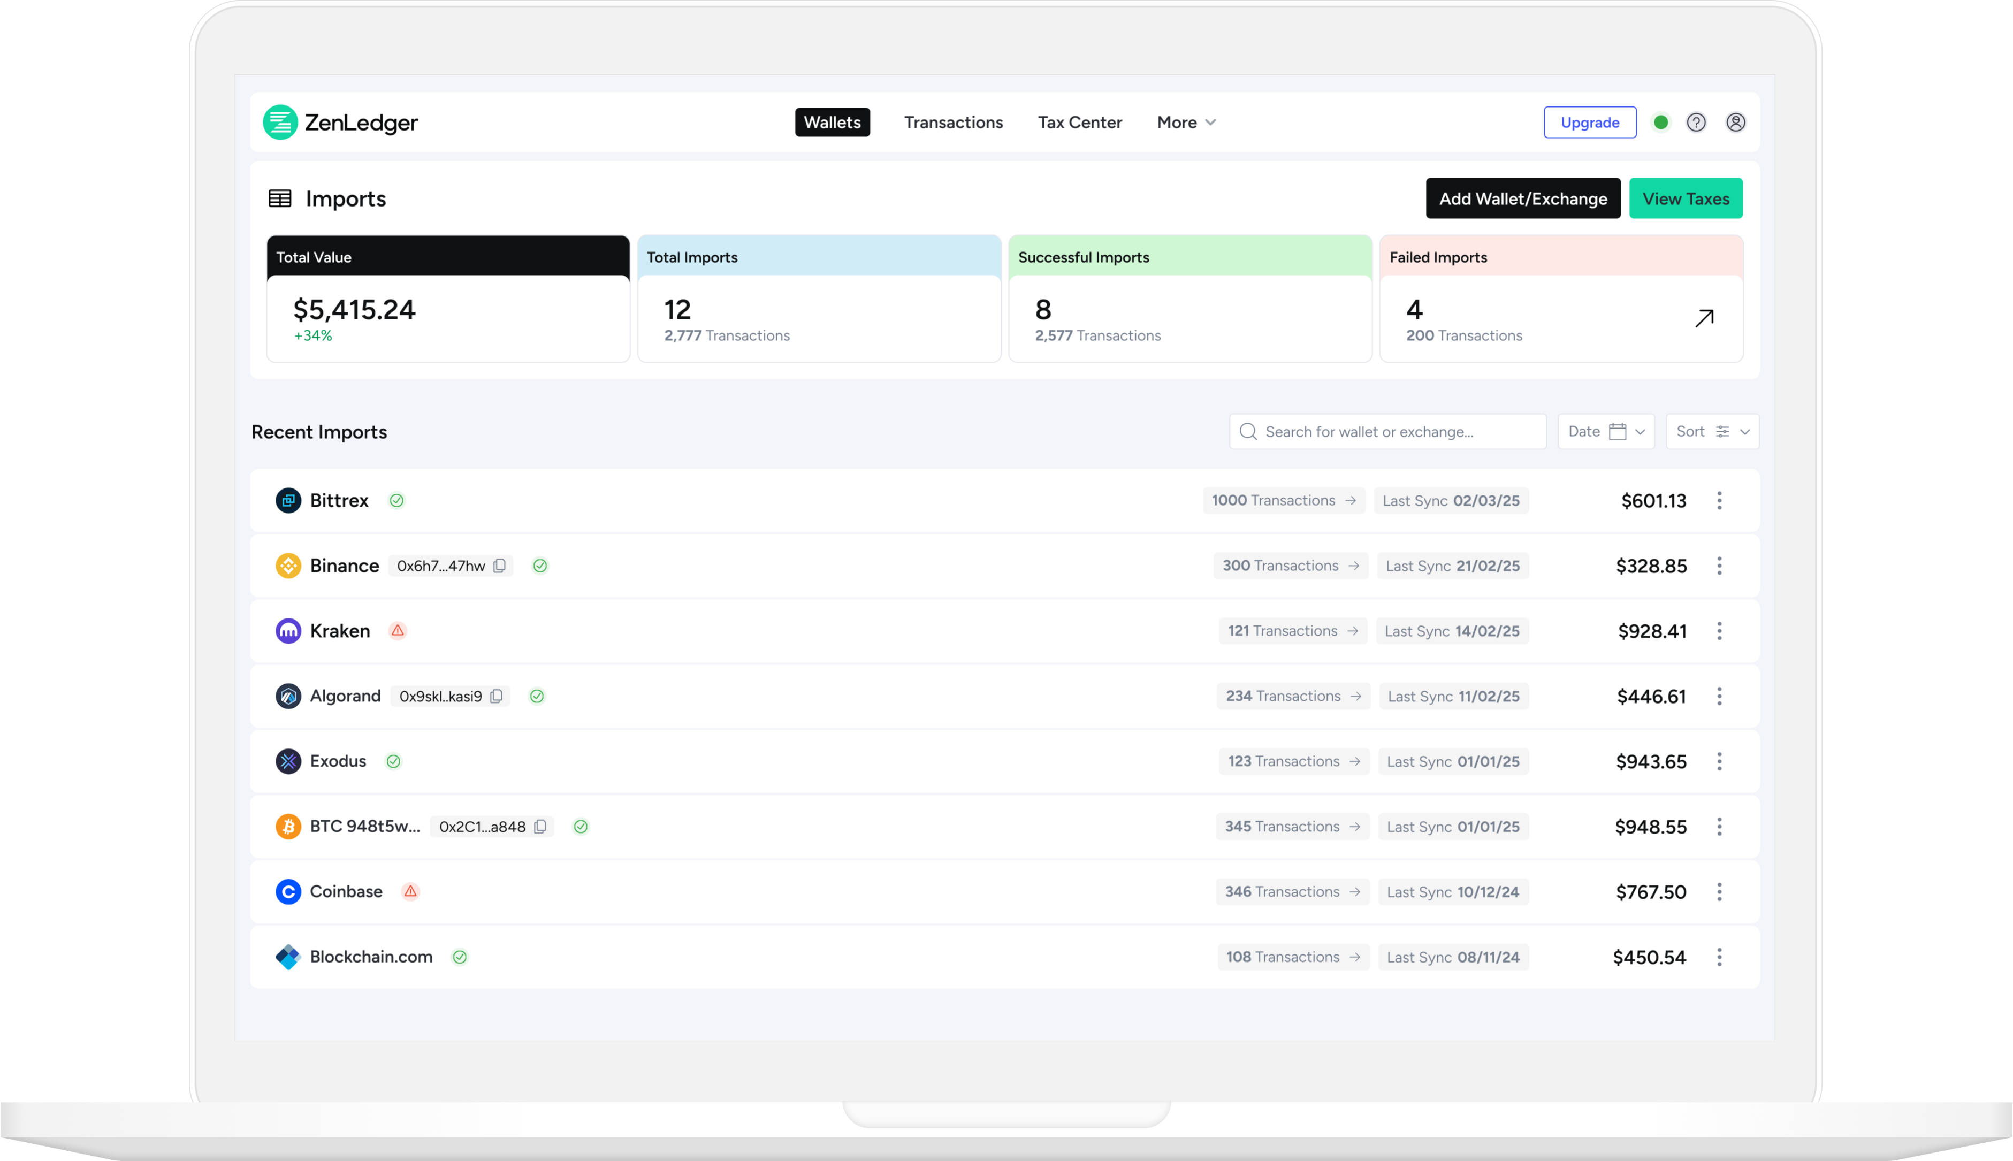This screenshot has height=1161, width=2013.
Task: Click the green connection status dot
Action: pyautogui.click(x=1661, y=122)
